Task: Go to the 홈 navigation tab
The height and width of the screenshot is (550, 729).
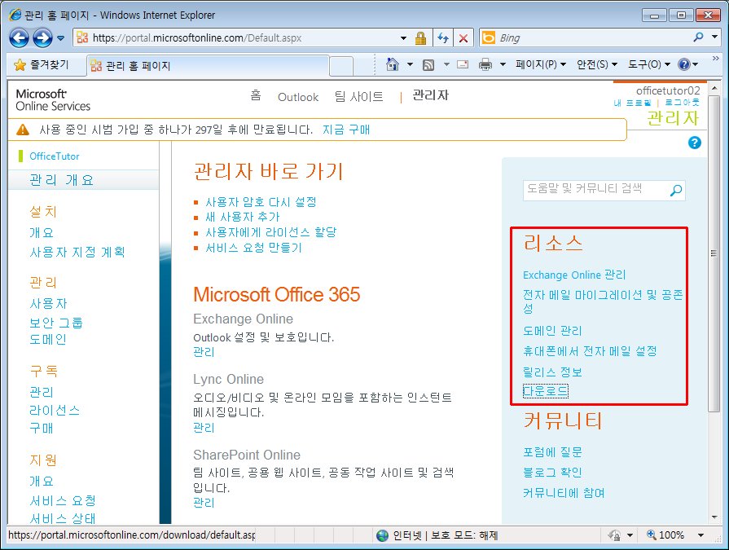Action: click(x=256, y=96)
